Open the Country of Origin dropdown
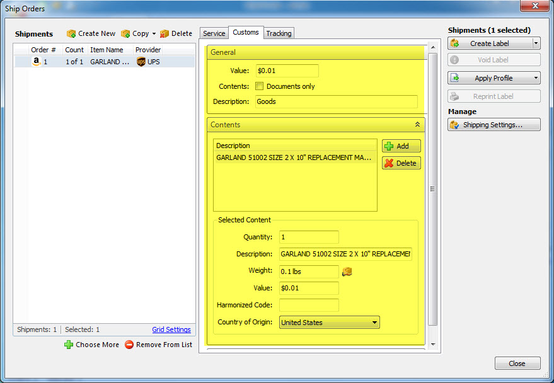Screen dimensions: 554x383 click(376, 322)
